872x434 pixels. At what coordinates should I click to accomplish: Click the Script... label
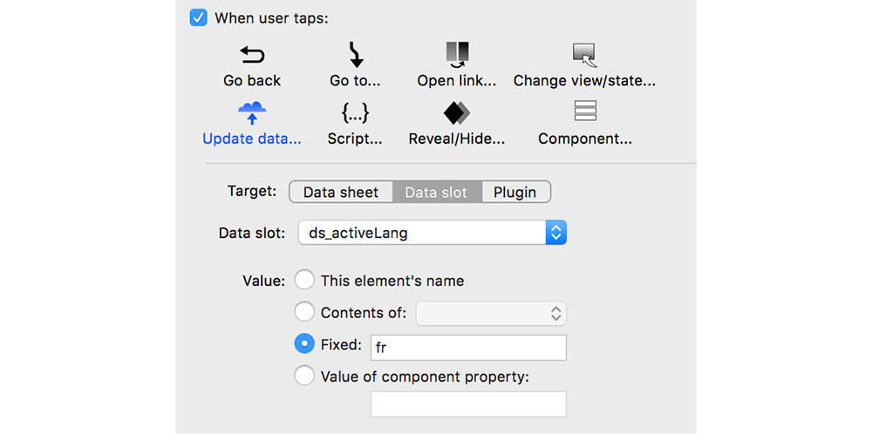[x=355, y=139]
